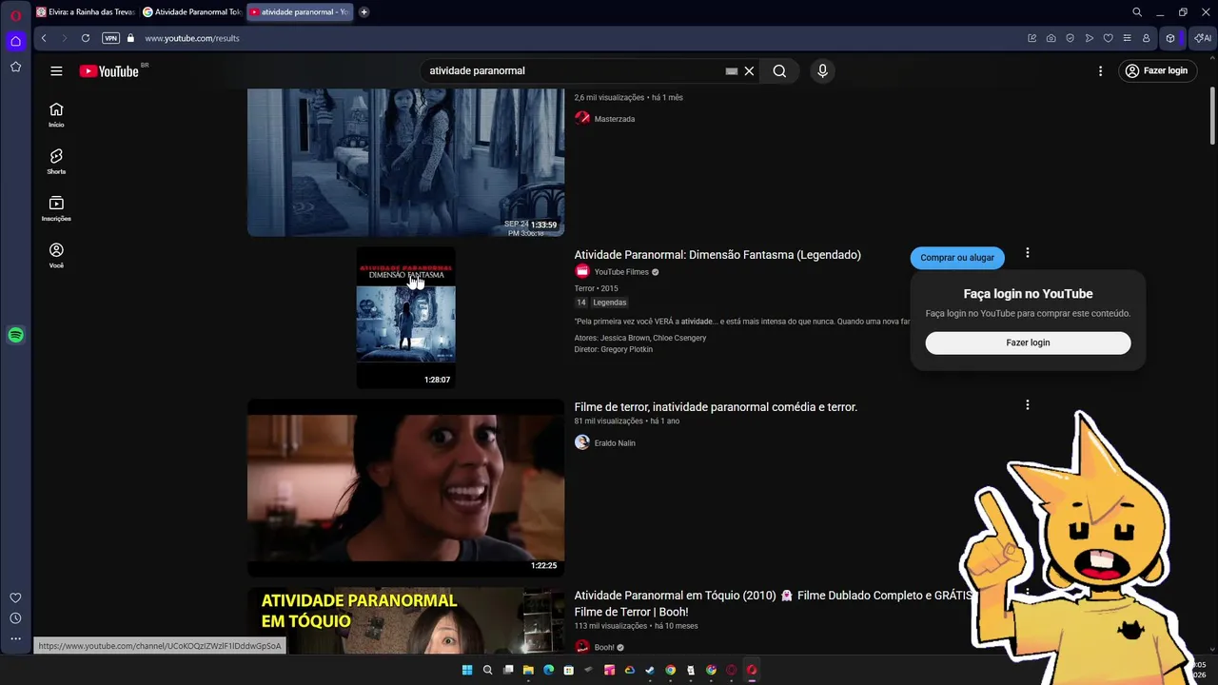
Task: Click the browser address bar URL
Action: tap(192, 38)
